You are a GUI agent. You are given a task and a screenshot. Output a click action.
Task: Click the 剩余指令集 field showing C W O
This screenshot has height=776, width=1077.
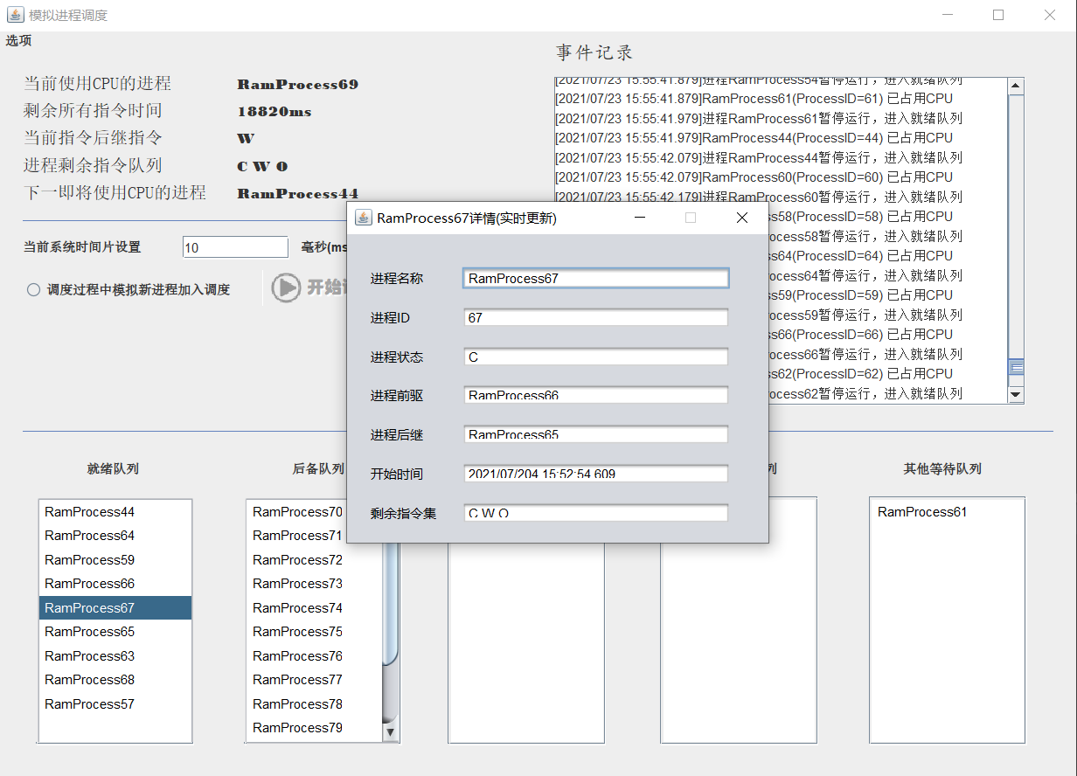tap(595, 512)
